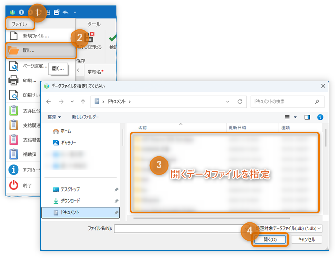
Task: Select ギャラリー in the navigation pane
Action: pyautogui.click(x=65, y=143)
